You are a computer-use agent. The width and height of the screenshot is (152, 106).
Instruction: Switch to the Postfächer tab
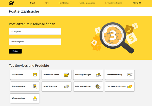click(64, 3)
